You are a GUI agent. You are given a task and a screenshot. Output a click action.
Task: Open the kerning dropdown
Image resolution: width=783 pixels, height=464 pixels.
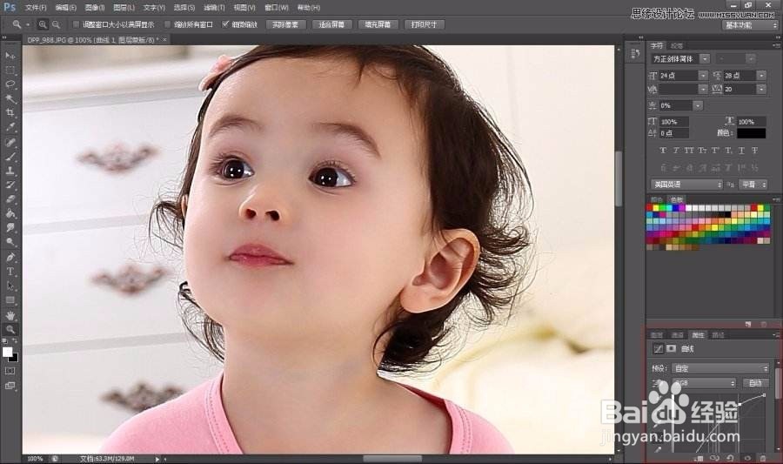[x=703, y=89]
